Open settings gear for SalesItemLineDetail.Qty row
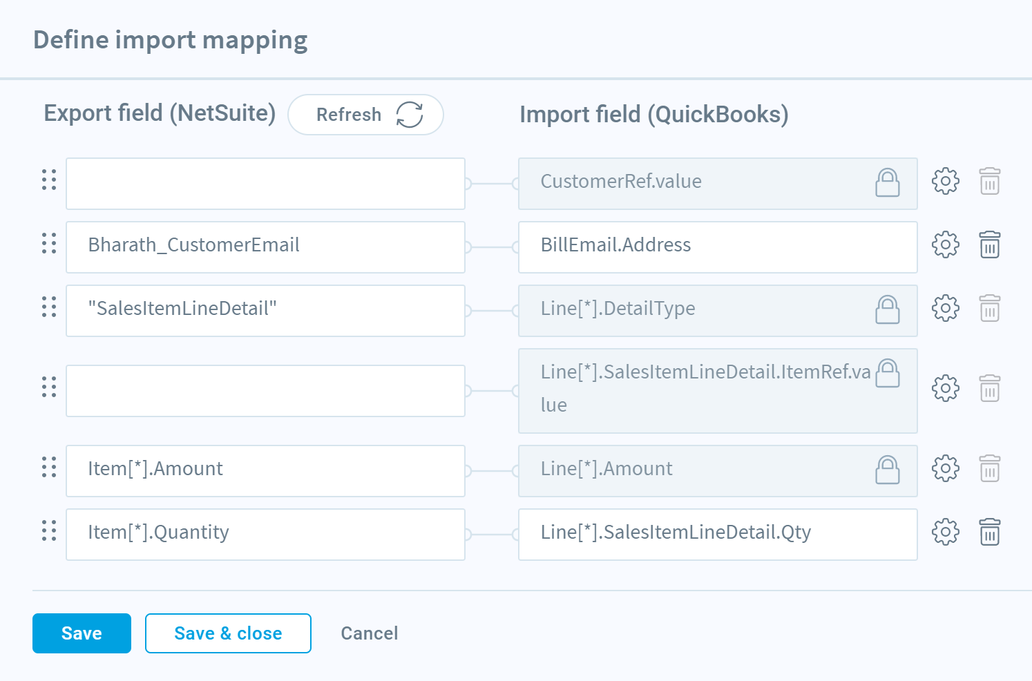Screen dimensions: 1032x681 point(945,532)
